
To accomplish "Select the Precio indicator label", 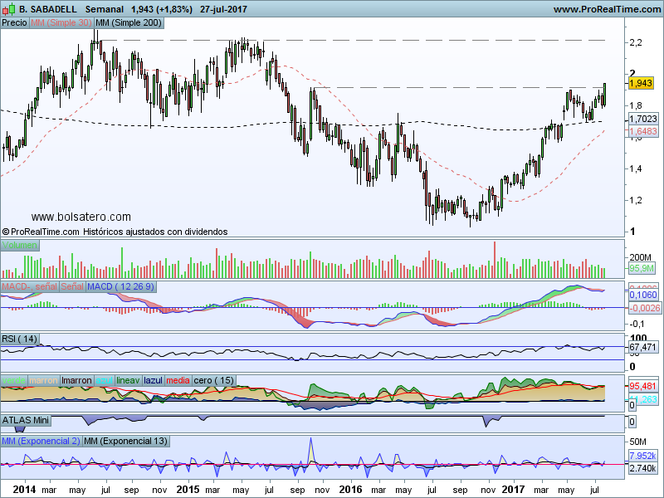I will click(14, 22).
